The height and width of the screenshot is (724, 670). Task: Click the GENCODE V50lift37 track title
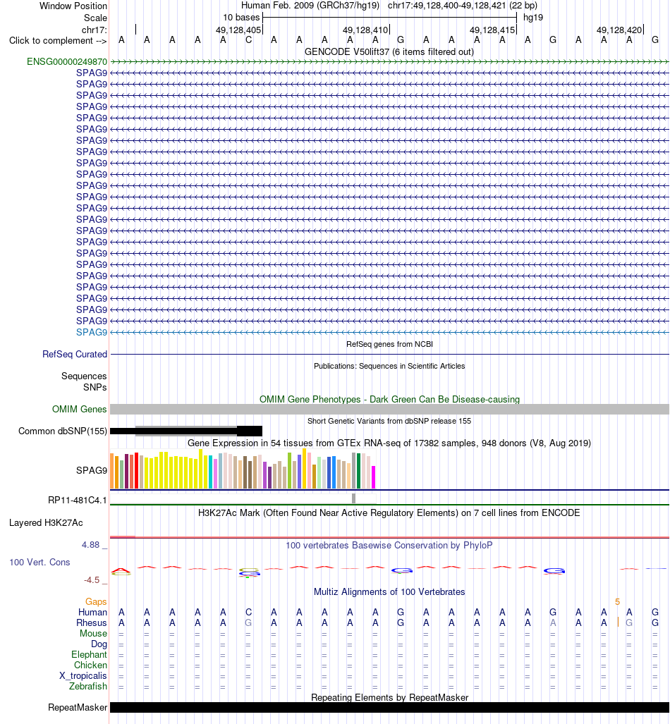point(389,51)
